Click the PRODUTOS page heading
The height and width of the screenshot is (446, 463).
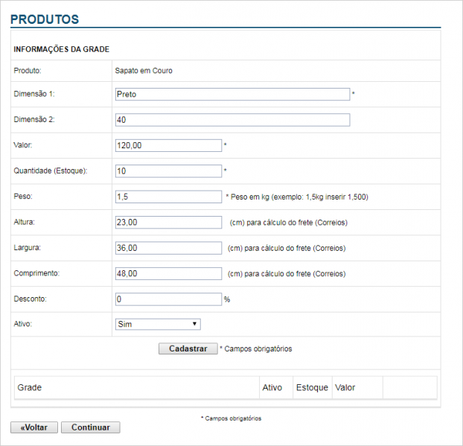click(45, 19)
